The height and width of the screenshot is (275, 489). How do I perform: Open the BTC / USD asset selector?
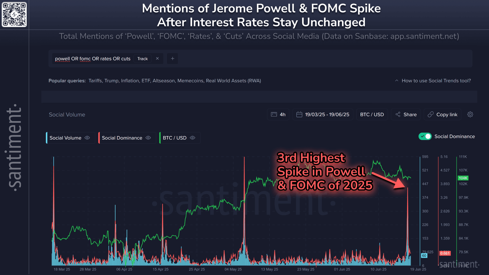tap(372, 114)
